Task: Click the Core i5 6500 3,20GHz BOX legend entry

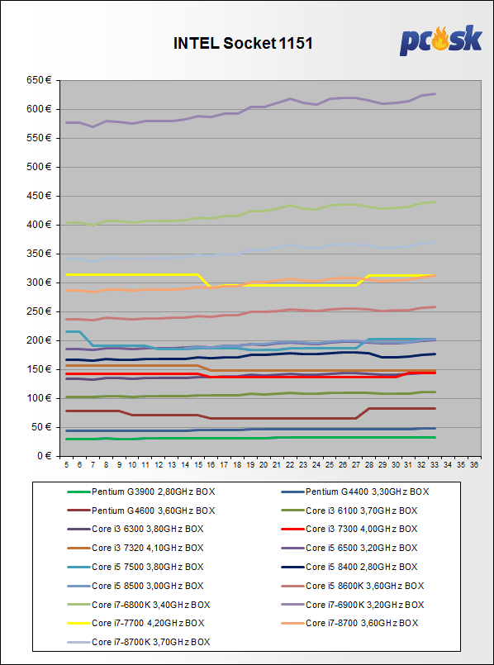Action: pyautogui.click(x=349, y=548)
